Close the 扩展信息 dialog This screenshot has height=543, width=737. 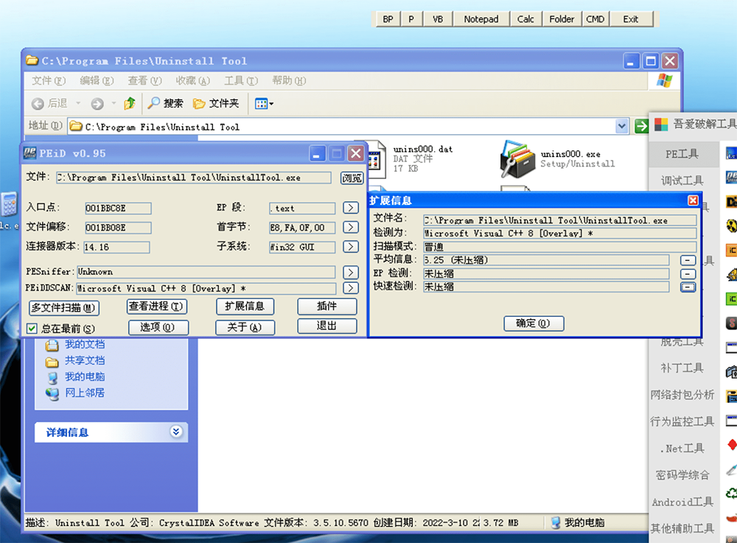(x=693, y=200)
